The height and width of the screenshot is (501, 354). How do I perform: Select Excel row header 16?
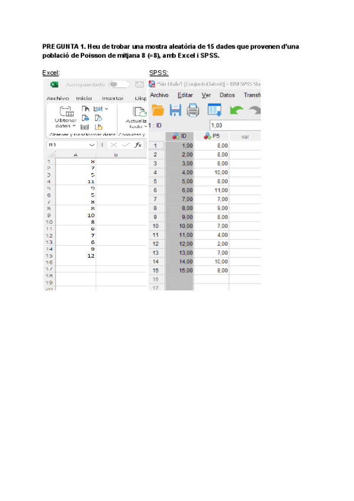point(49,262)
